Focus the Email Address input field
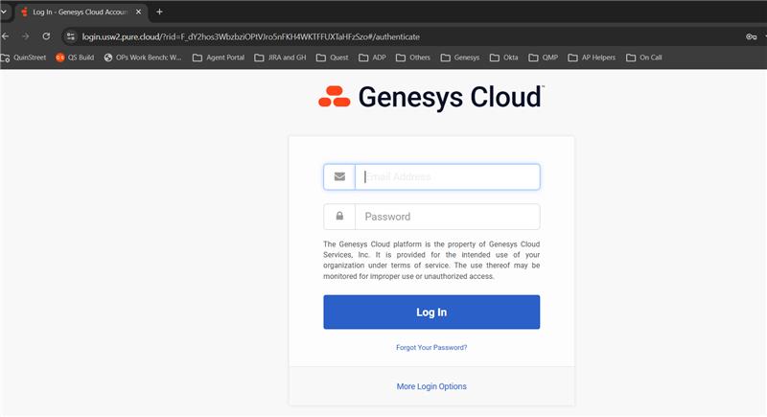 [x=447, y=176]
